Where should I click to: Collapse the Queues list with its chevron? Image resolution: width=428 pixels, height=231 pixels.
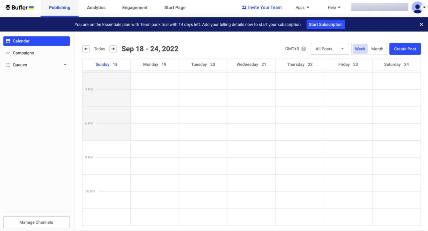(65, 65)
